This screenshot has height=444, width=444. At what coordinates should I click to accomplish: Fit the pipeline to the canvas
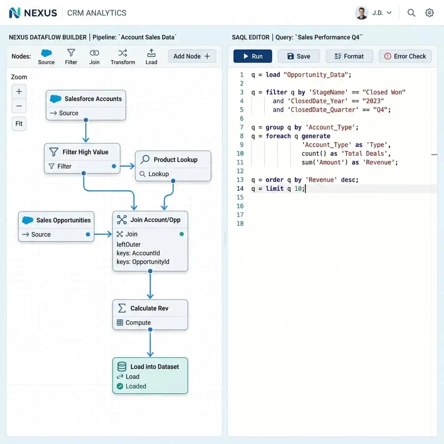(19, 124)
